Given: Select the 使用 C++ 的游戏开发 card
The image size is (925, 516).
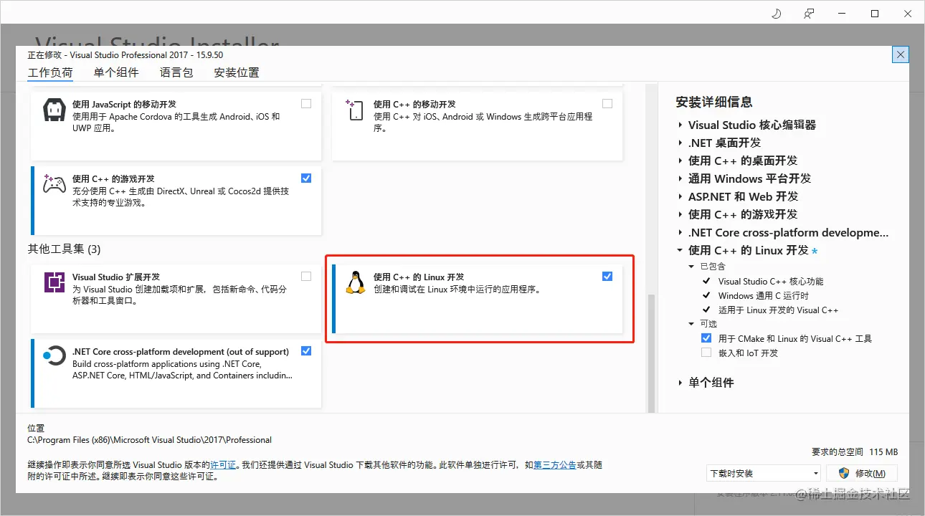Looking at the screenshot, I should tap(176, 201).
